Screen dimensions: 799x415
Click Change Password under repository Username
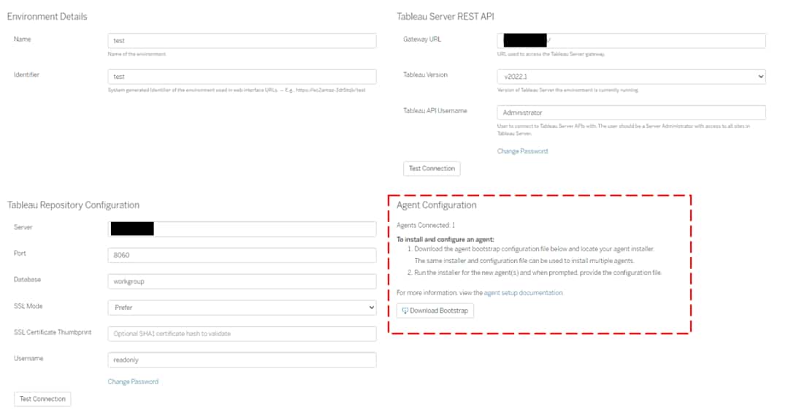[x=133, y=382]
